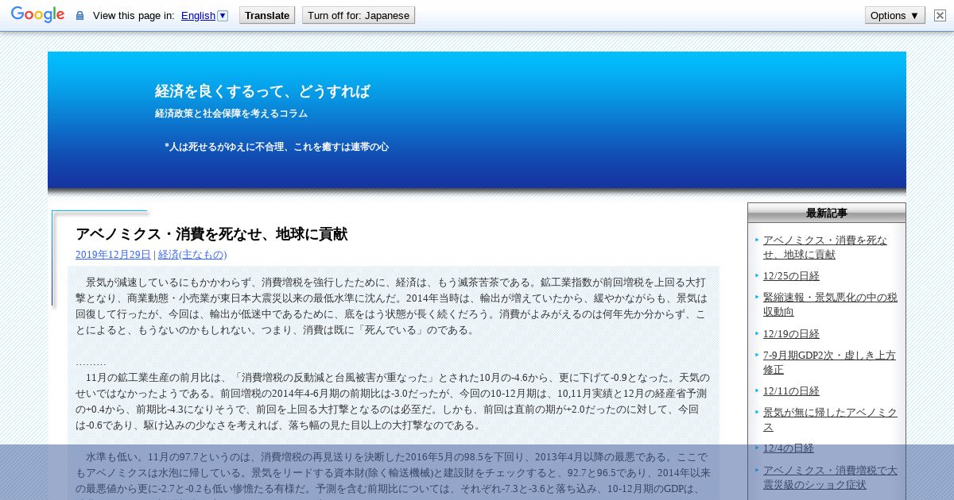Close the Google Translate bar
Viewport: 954px width, 500px height.
tap(940, 15)
